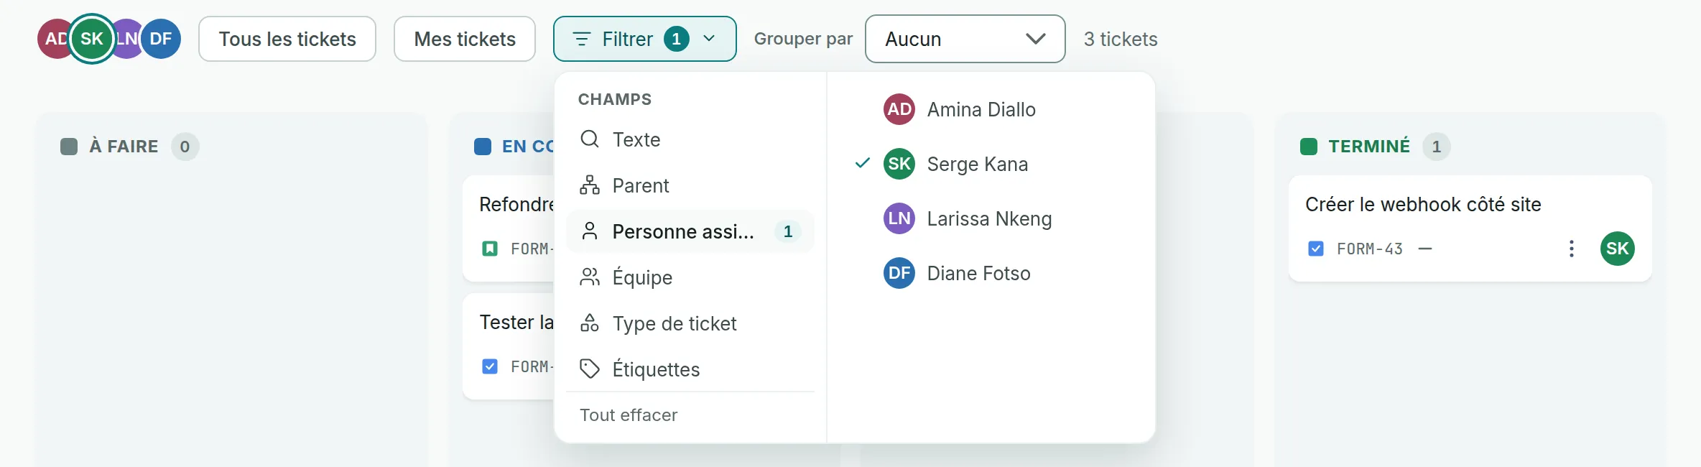The width and height of the screenshot is (1701, 467).
Task: Click the TERMINÉ count badge
Action: tap(1437, 147)
